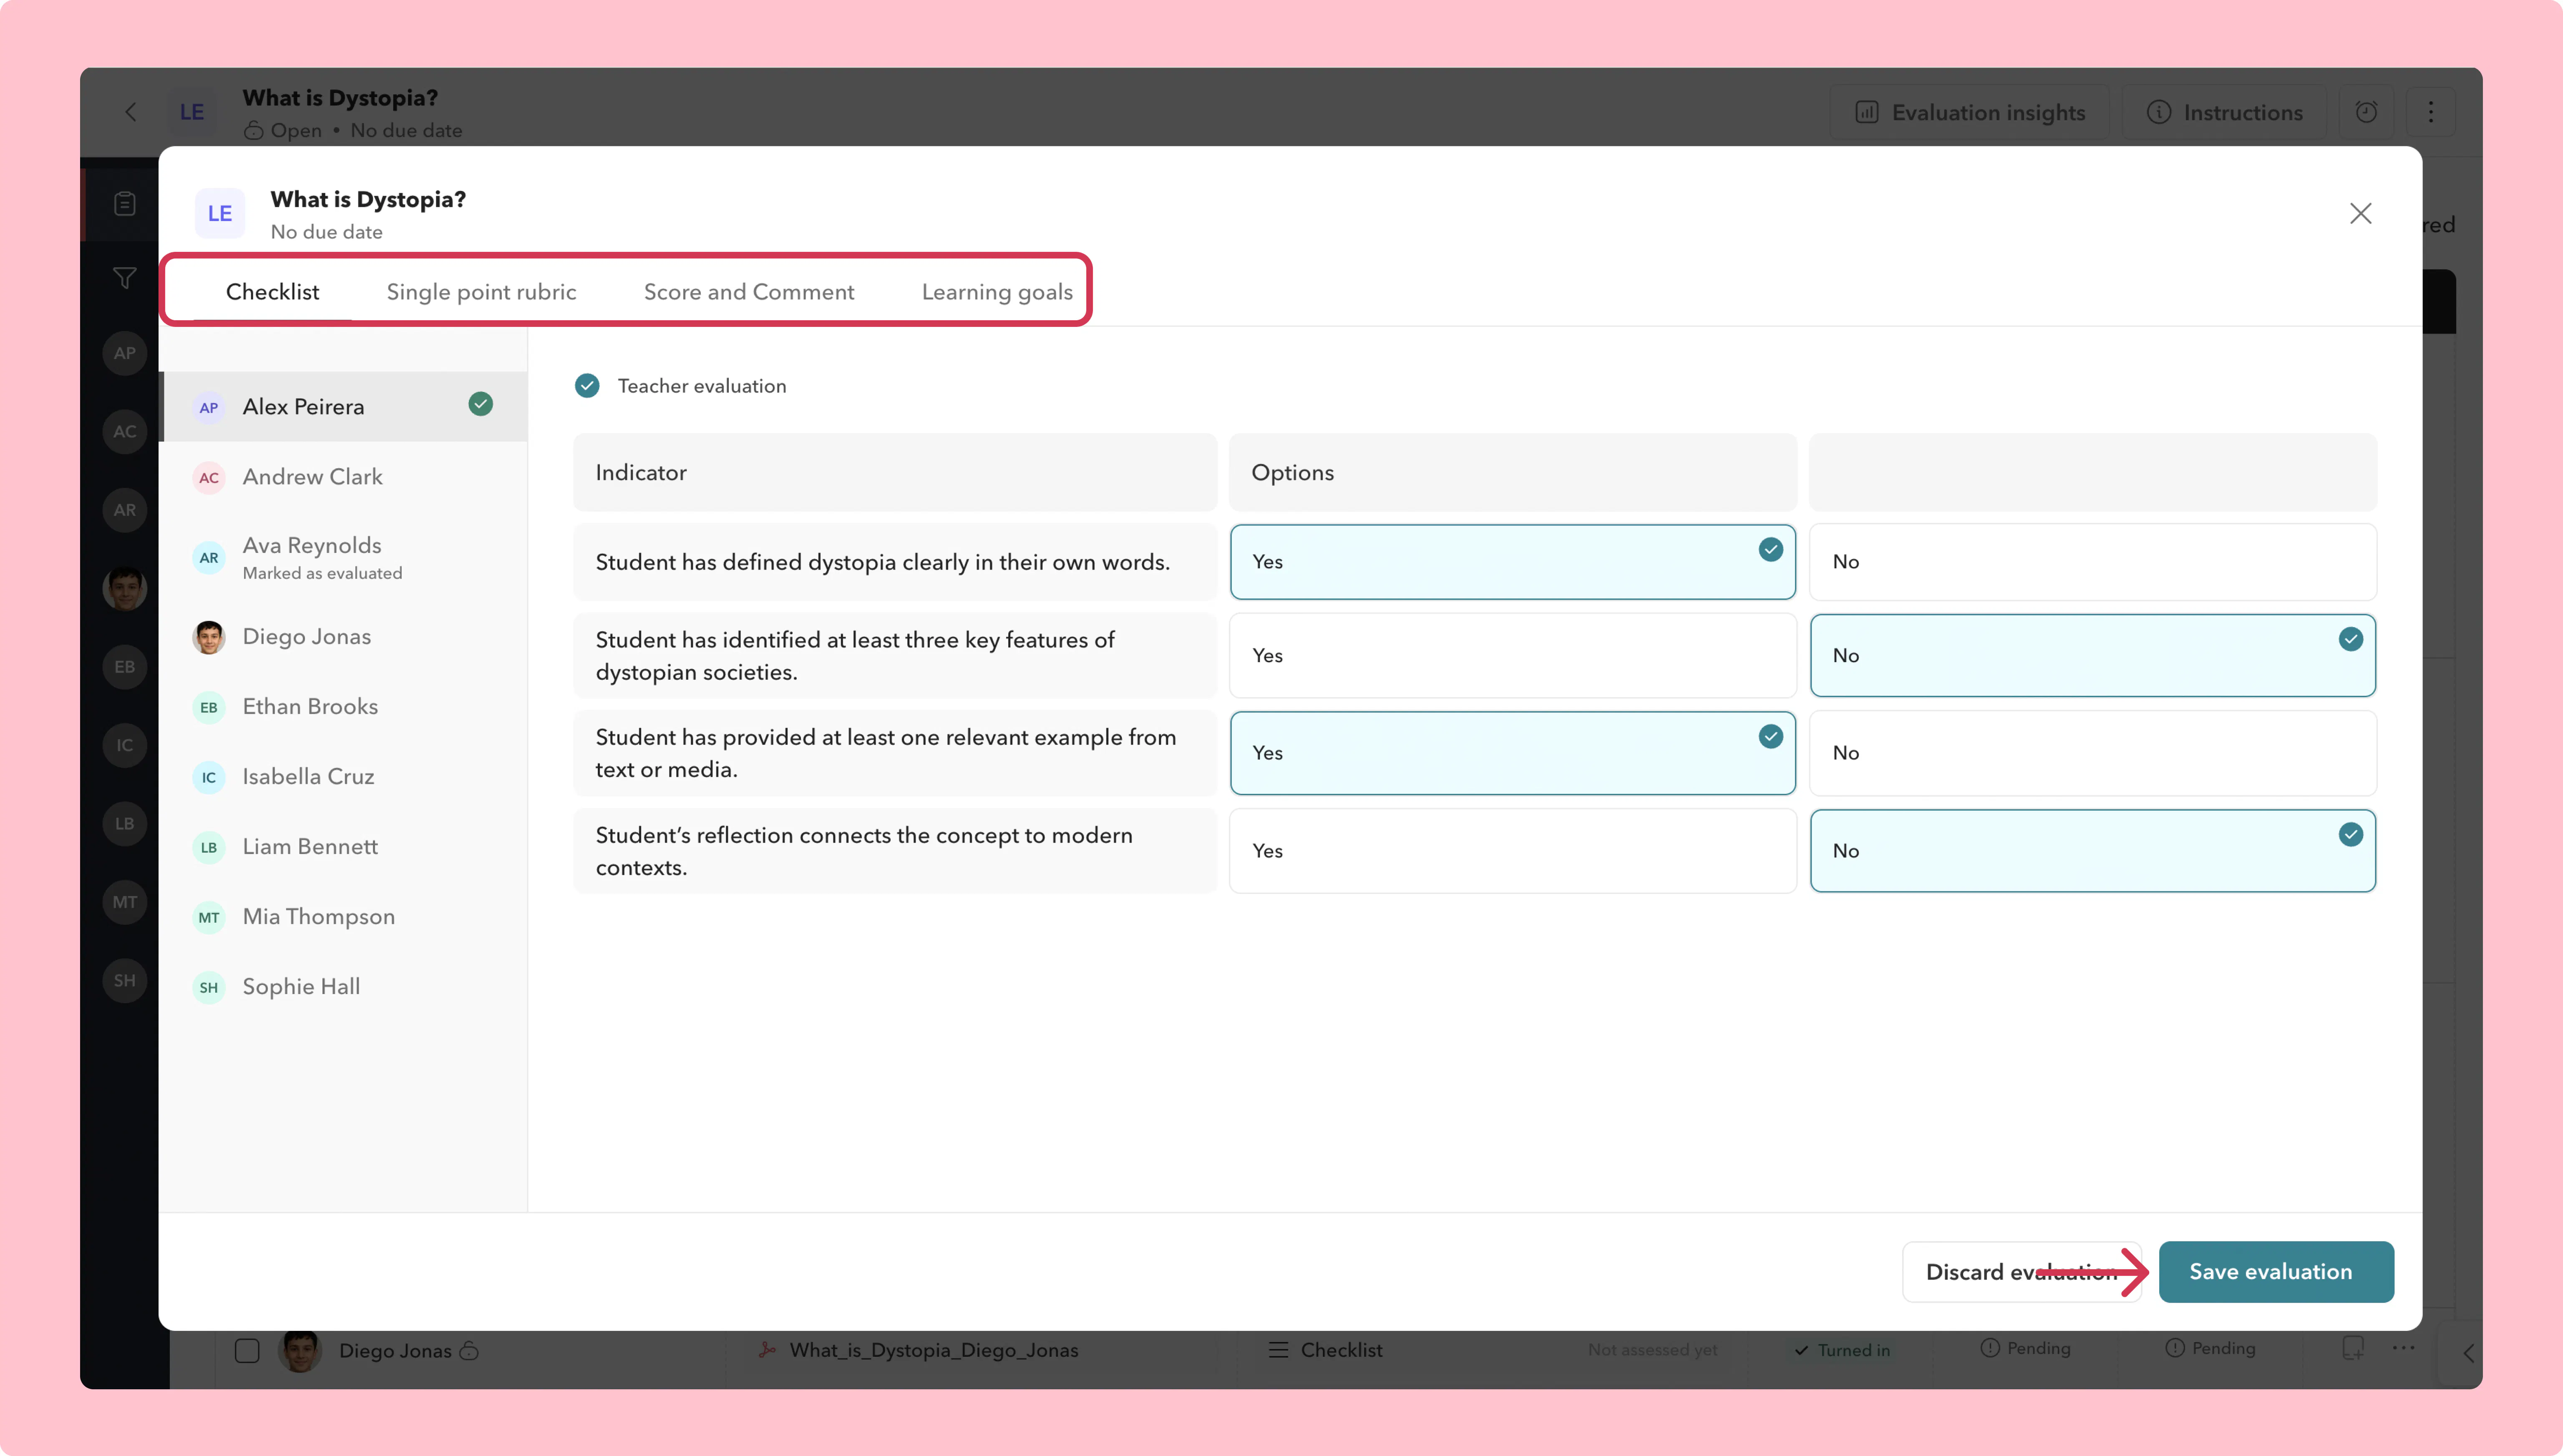Screen dimensions: 2563x1456
Task: Click the Save evaluation button
Action: (x=2276, y=1272)
